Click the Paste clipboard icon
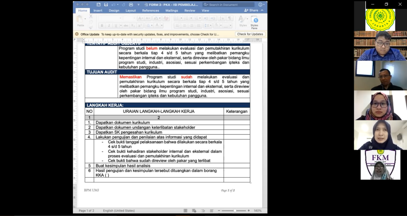This screenshot has height=216, width=407. click(80, 19)
